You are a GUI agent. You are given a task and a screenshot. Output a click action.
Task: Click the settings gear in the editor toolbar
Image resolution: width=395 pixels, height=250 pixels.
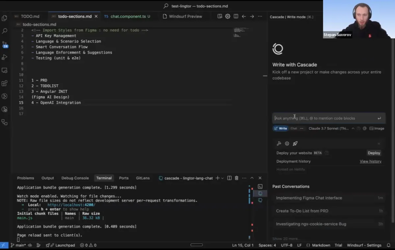(x=228, y=16)
